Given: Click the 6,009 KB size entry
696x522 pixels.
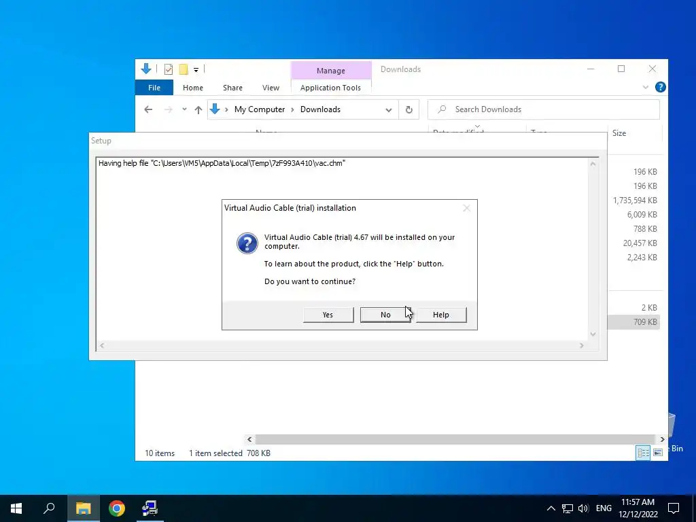Looking at the screenshot, I should pos(642,214).
